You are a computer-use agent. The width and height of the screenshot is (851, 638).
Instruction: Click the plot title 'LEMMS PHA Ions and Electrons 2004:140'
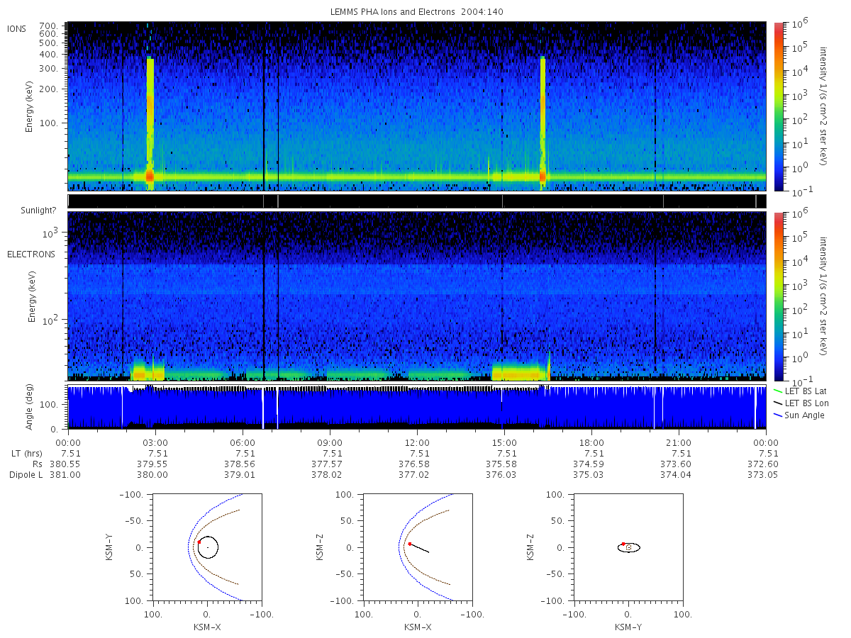[x=417, y=12]
